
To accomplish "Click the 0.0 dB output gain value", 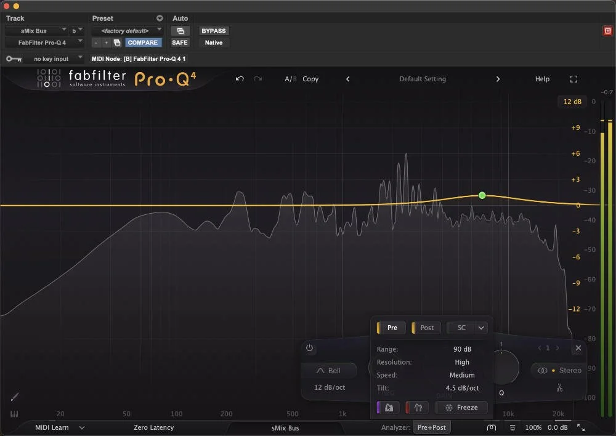I will click(x=557, y=427).
